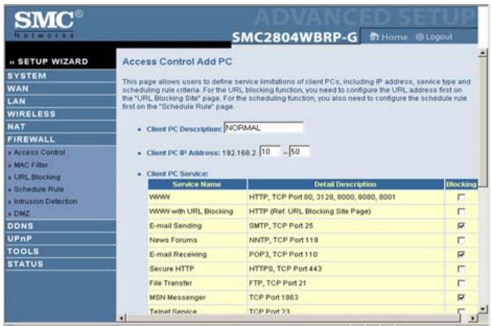
Task: Click the Detail Description column header
Action: coord(346,184)
